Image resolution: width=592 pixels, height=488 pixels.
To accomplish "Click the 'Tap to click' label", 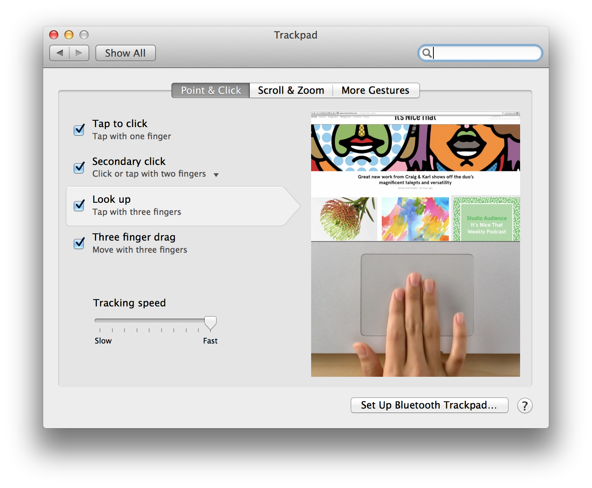I will pos(120,124).
